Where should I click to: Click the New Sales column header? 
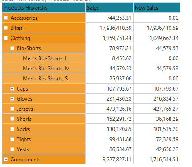[156, 7]
